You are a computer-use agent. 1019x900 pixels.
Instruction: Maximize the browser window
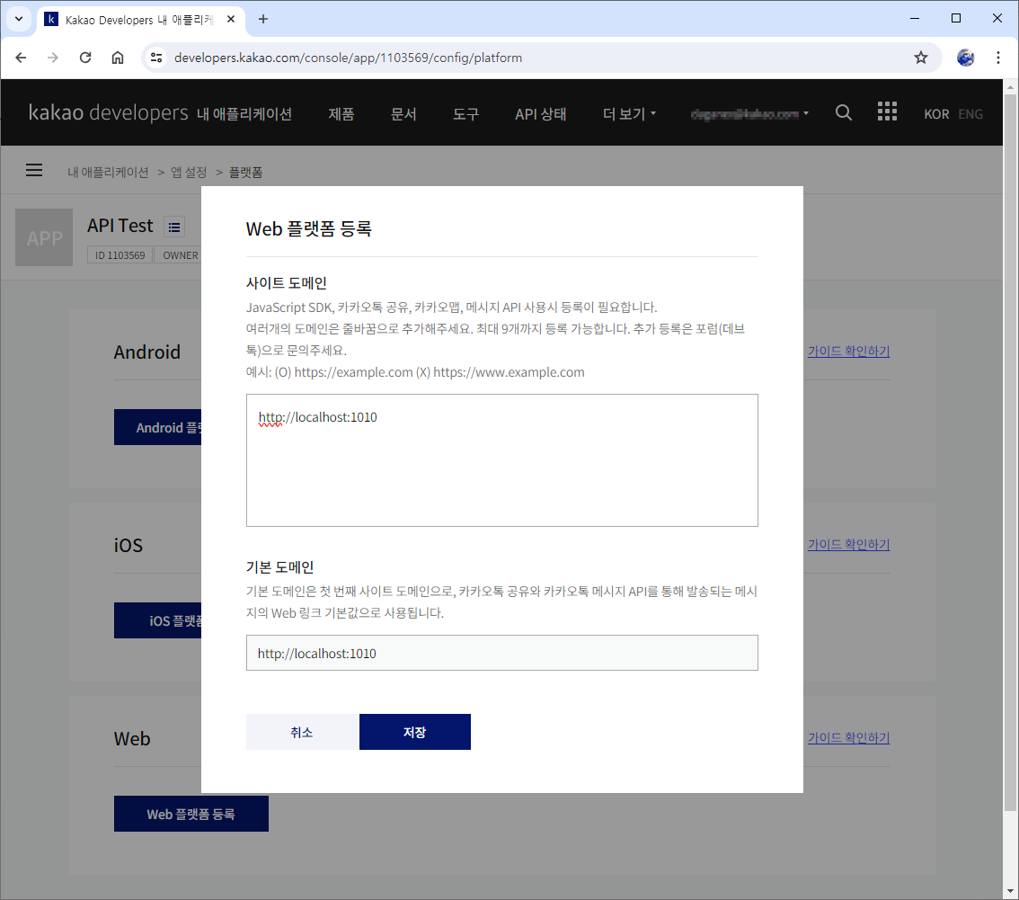(x=956, y=18)
